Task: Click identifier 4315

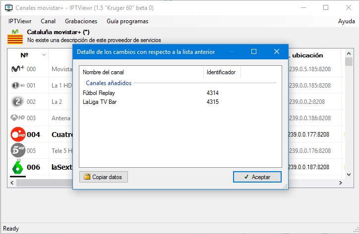Action: [x=213, y=102]
